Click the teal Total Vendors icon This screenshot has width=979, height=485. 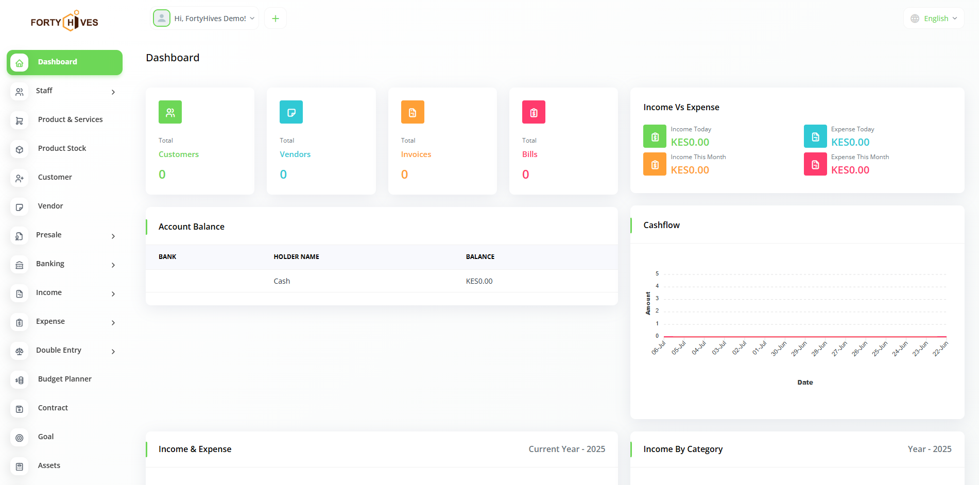pyautogui.click(x=291, y=112)
